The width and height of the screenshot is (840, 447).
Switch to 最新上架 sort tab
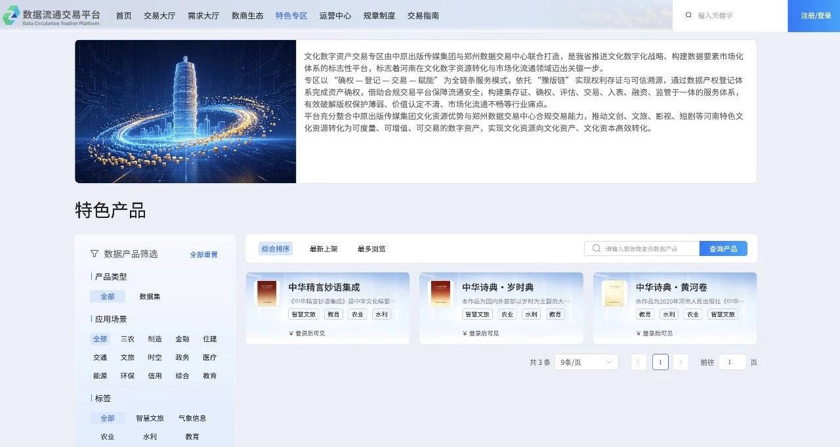pos(324,249)
